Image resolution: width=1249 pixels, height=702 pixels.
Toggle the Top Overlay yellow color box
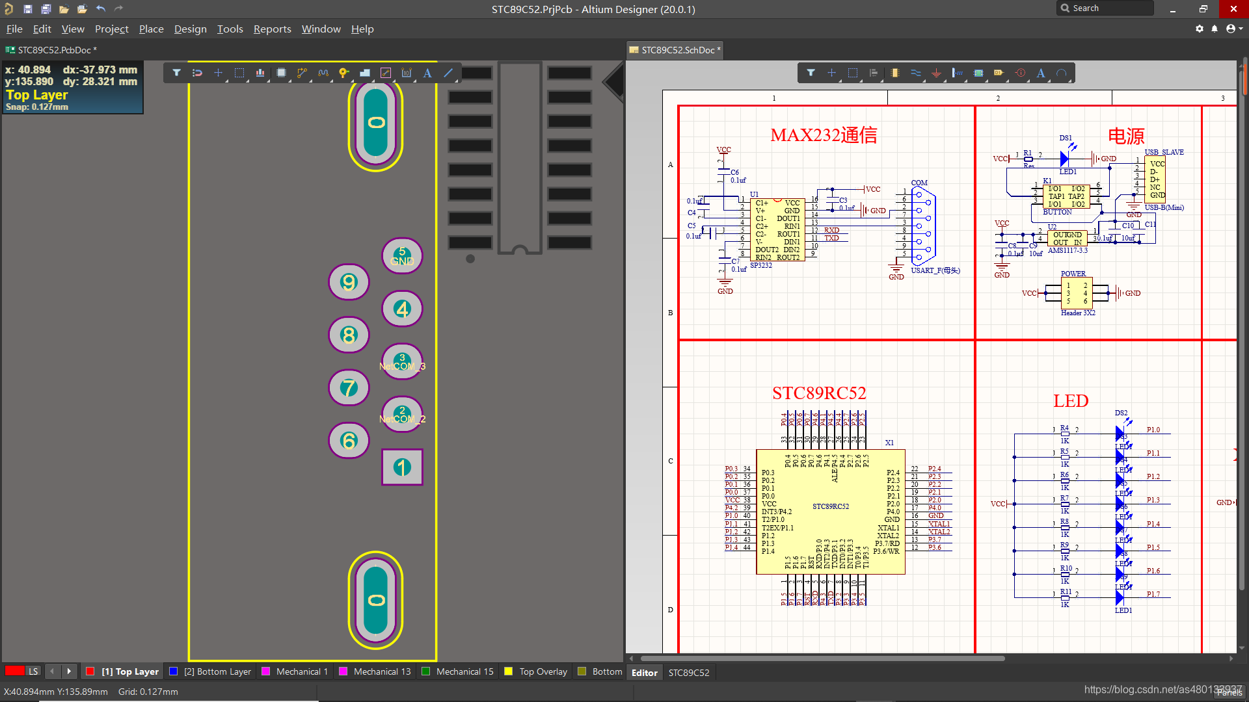509,671
